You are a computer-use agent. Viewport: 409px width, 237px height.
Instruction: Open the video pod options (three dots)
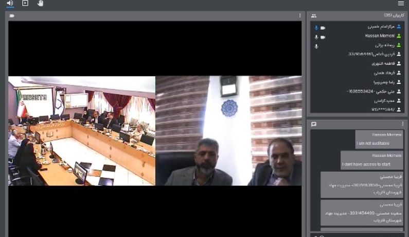(300, 15)
